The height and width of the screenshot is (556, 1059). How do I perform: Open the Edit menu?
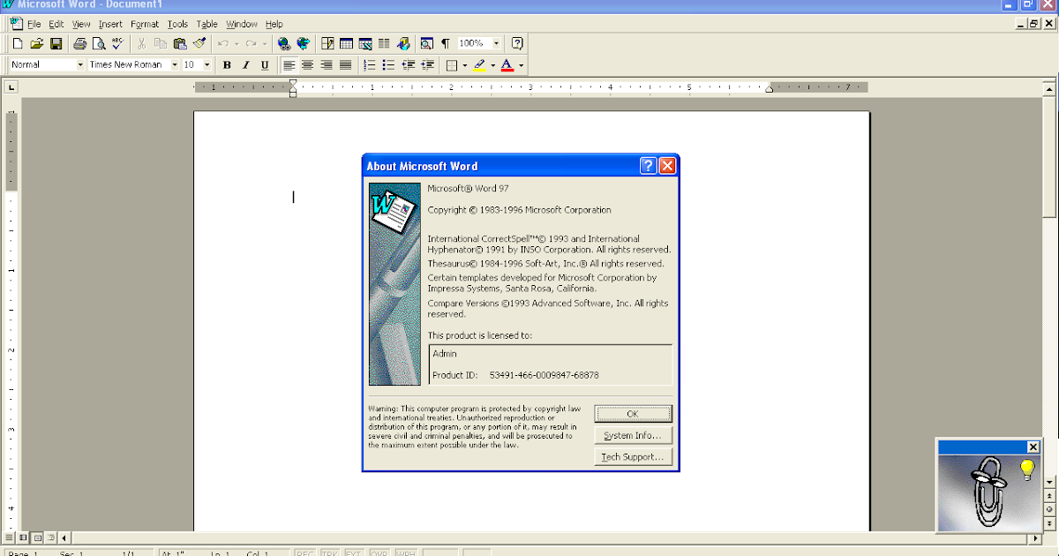click(56, 24)
